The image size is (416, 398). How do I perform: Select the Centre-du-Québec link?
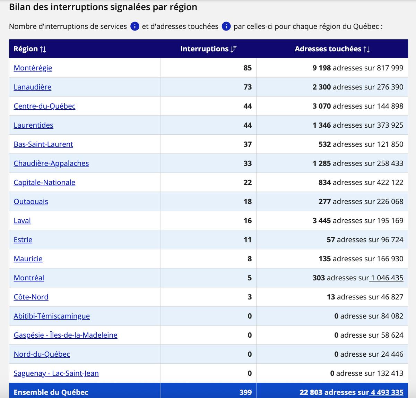[x=44, y=106]
